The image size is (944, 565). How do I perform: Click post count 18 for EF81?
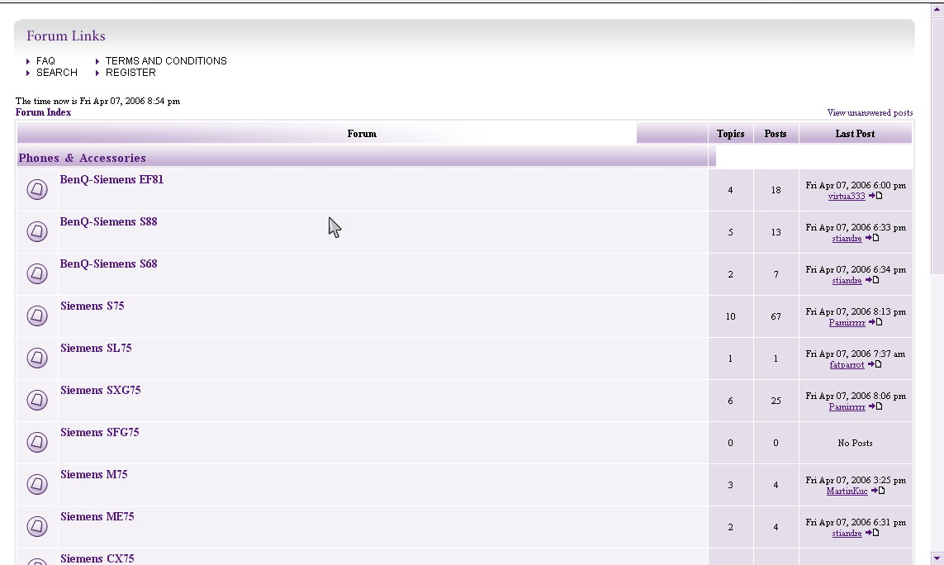776,190
